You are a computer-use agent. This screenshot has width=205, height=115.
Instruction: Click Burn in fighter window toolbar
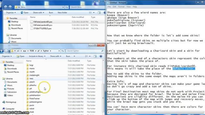[68, 56]
